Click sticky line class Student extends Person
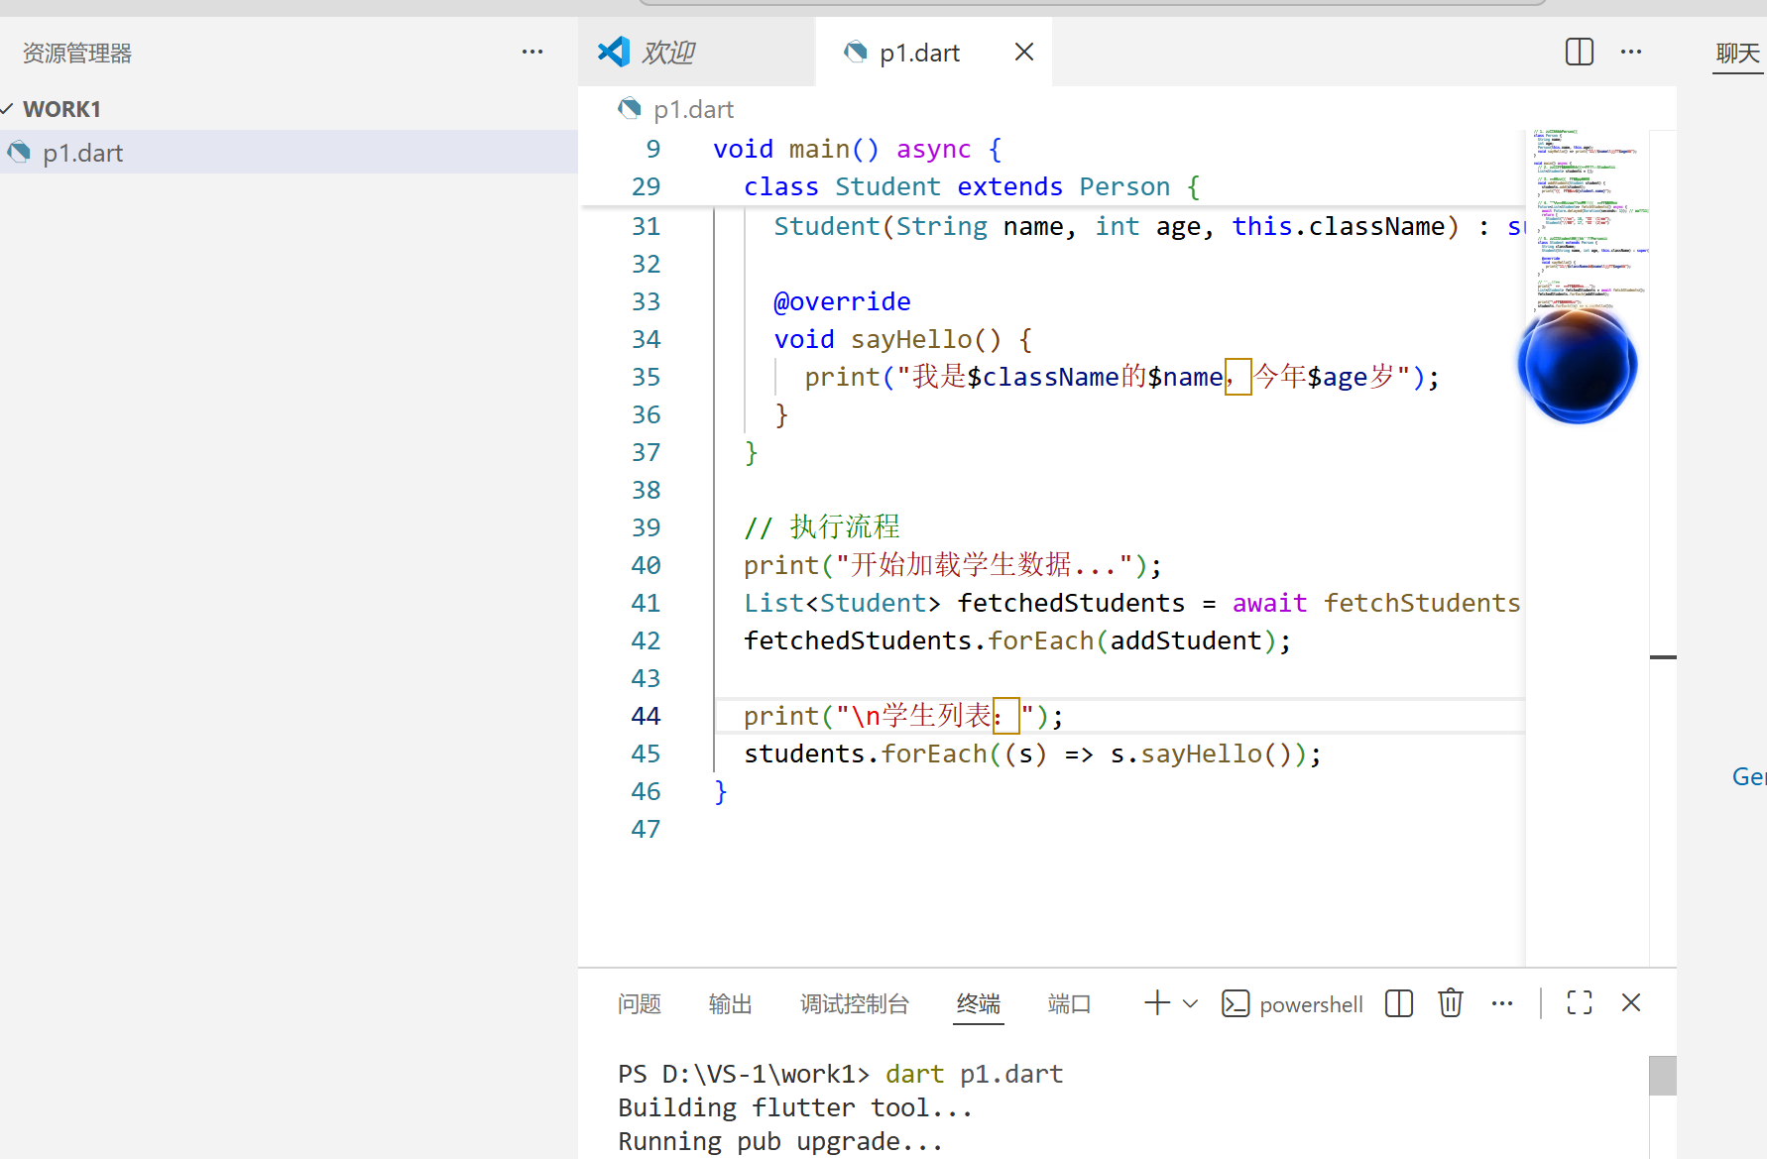This screenshot has height=1159, width=1767. pyautogui.click(x=972, y=186)
